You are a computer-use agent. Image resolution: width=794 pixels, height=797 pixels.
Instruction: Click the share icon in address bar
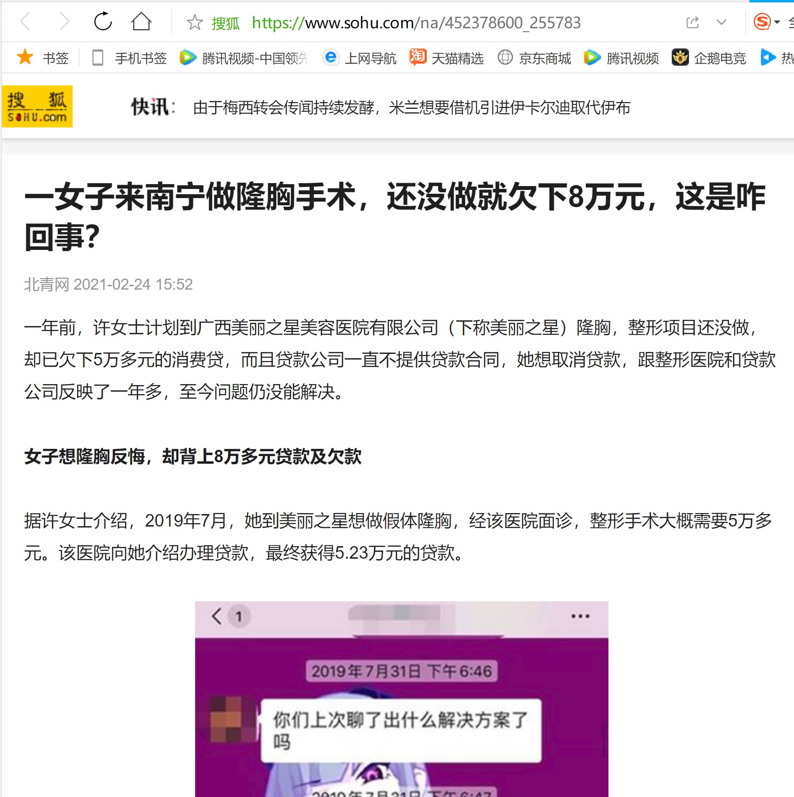pos(692,23)
